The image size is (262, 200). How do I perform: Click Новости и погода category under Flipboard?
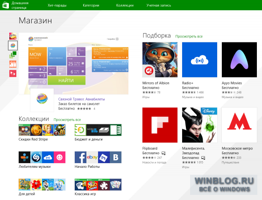point(154,162)
